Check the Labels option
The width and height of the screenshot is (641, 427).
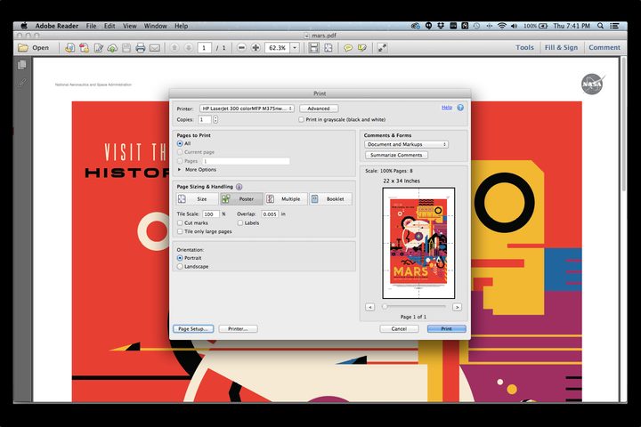coord(240,223)
